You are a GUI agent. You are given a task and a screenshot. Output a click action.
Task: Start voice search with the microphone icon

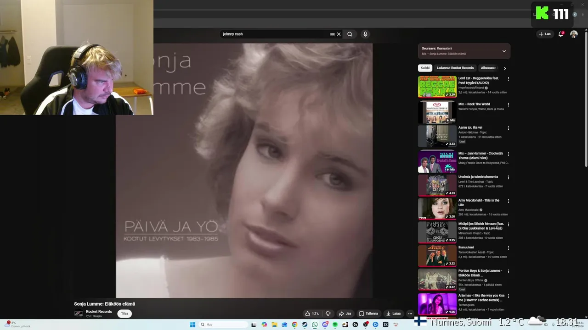point(365,34)
